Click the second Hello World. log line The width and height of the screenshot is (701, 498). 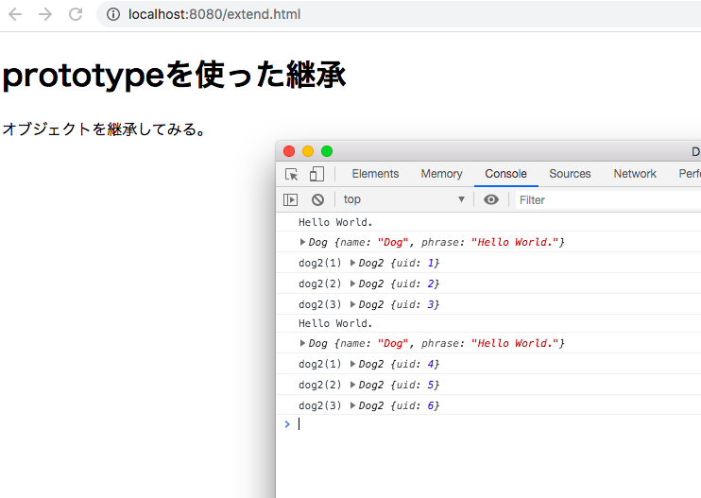[x=335, y=323]
